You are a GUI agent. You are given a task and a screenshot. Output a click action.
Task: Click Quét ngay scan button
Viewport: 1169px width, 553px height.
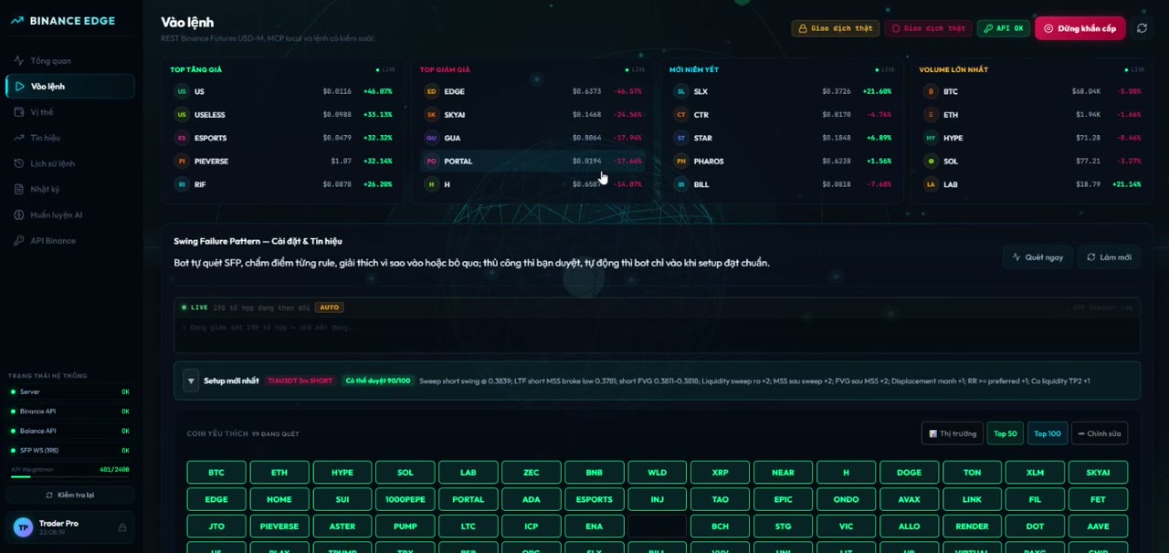[1037, 257]
